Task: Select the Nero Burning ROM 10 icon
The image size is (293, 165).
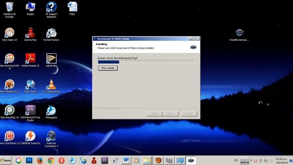Action: click(x=9, y=61)
